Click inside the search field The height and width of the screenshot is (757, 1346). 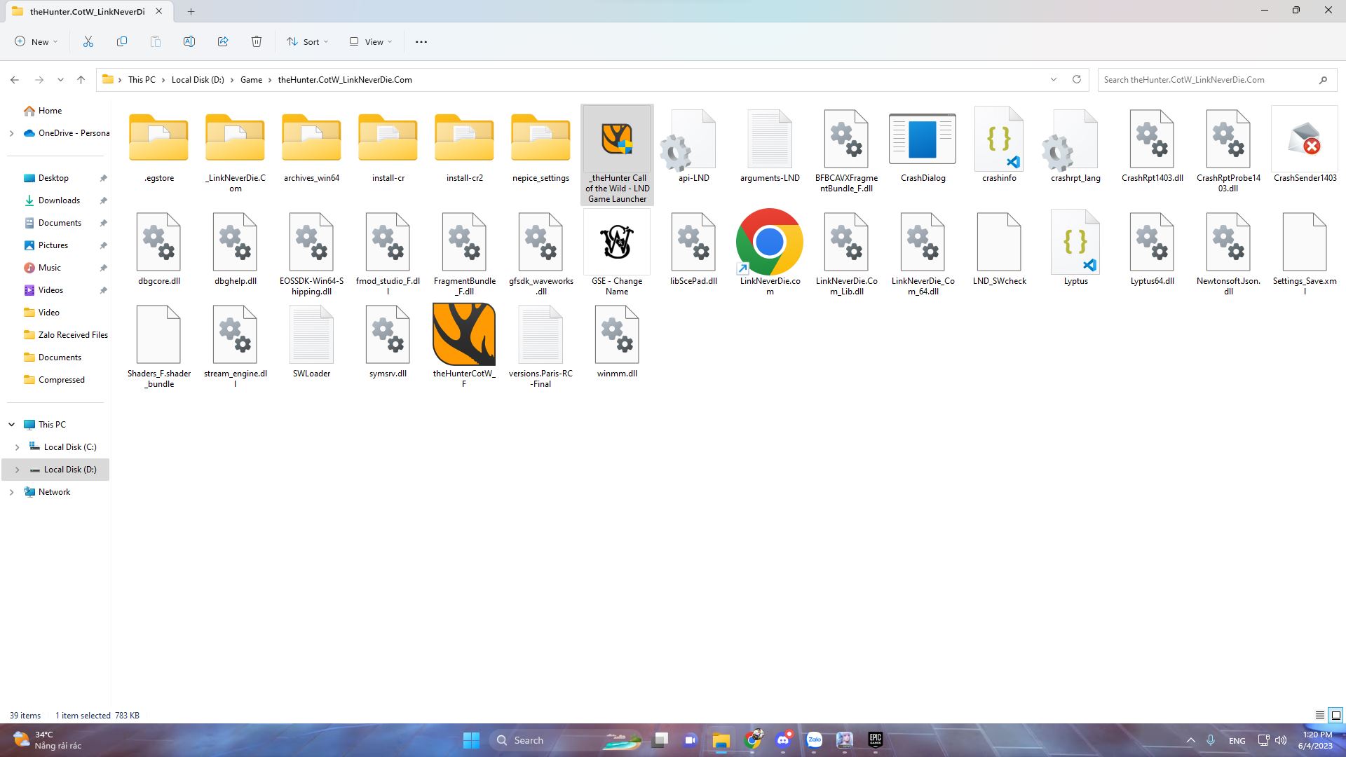click(1213, 79)
